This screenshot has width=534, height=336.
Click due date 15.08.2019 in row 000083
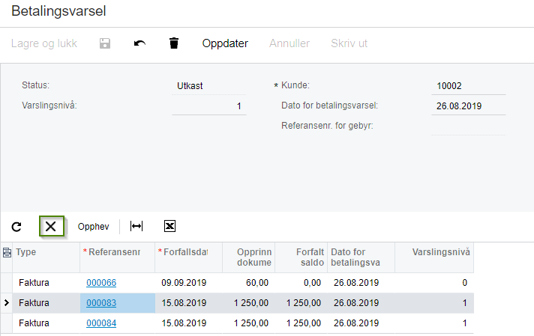pyautogui.click(x=189, y=303)
